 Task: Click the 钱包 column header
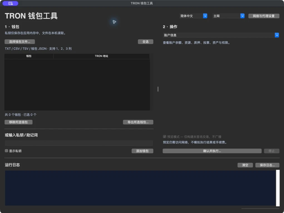(29, 56)
